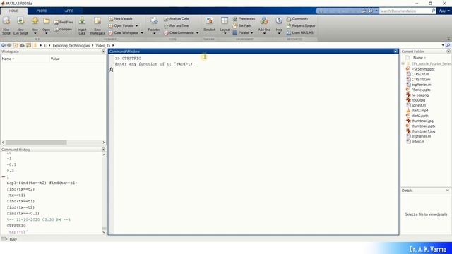Viewport: 452px width, 254px height.
Task: Collapse the Details panel
Action: 448,190
